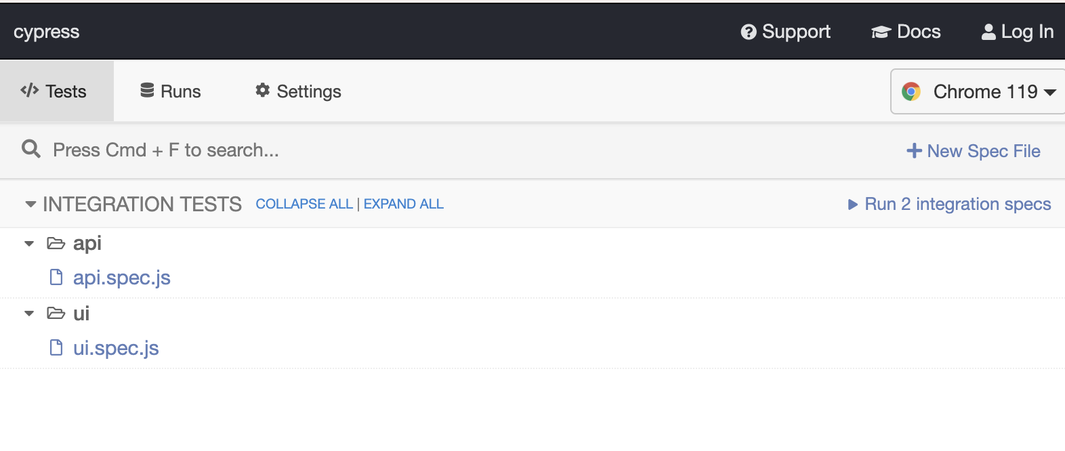Click the search magnifying glass icon
Viewport: 1065px width, 451px height.
(x=31, y=149)
